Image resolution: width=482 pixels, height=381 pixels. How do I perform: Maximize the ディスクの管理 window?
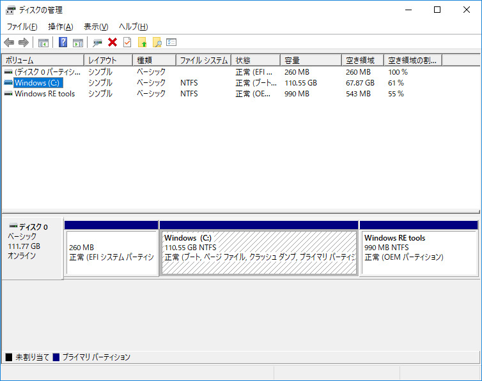click(437, 10)
